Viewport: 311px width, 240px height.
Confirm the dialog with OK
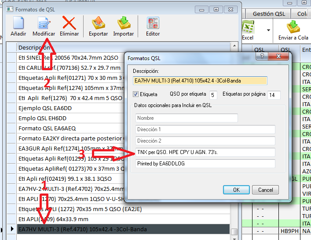236,190
